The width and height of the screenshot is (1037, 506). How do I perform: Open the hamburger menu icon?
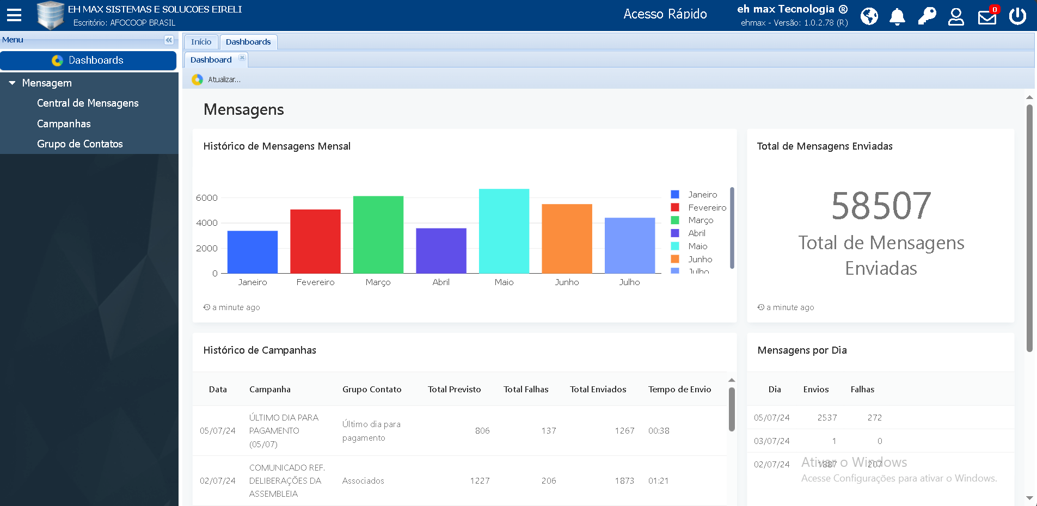point(14,15)
